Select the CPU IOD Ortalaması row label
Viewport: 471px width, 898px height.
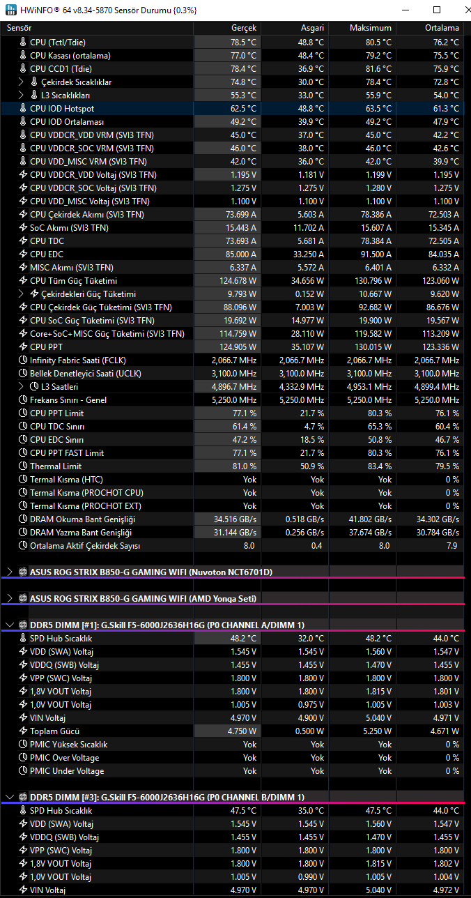click(x=68, y=121)
